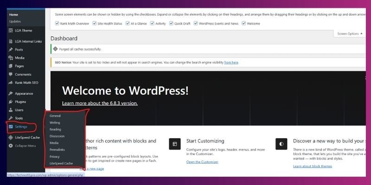The image size is (371, 185).
Task: Open LGA Internal Links menu item
Action: [x=28, y=41]
